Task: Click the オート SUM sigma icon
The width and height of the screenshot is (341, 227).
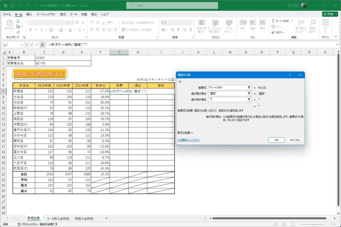Action: click(273, 21)
